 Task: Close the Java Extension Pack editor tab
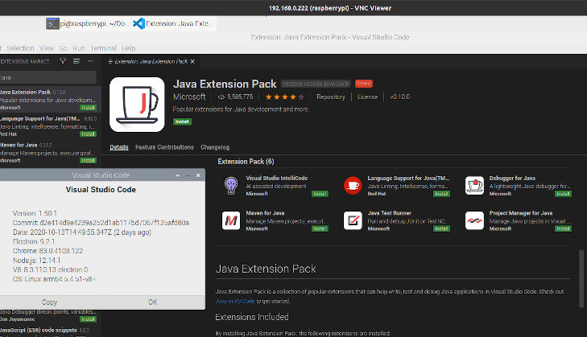click(192, 61)
